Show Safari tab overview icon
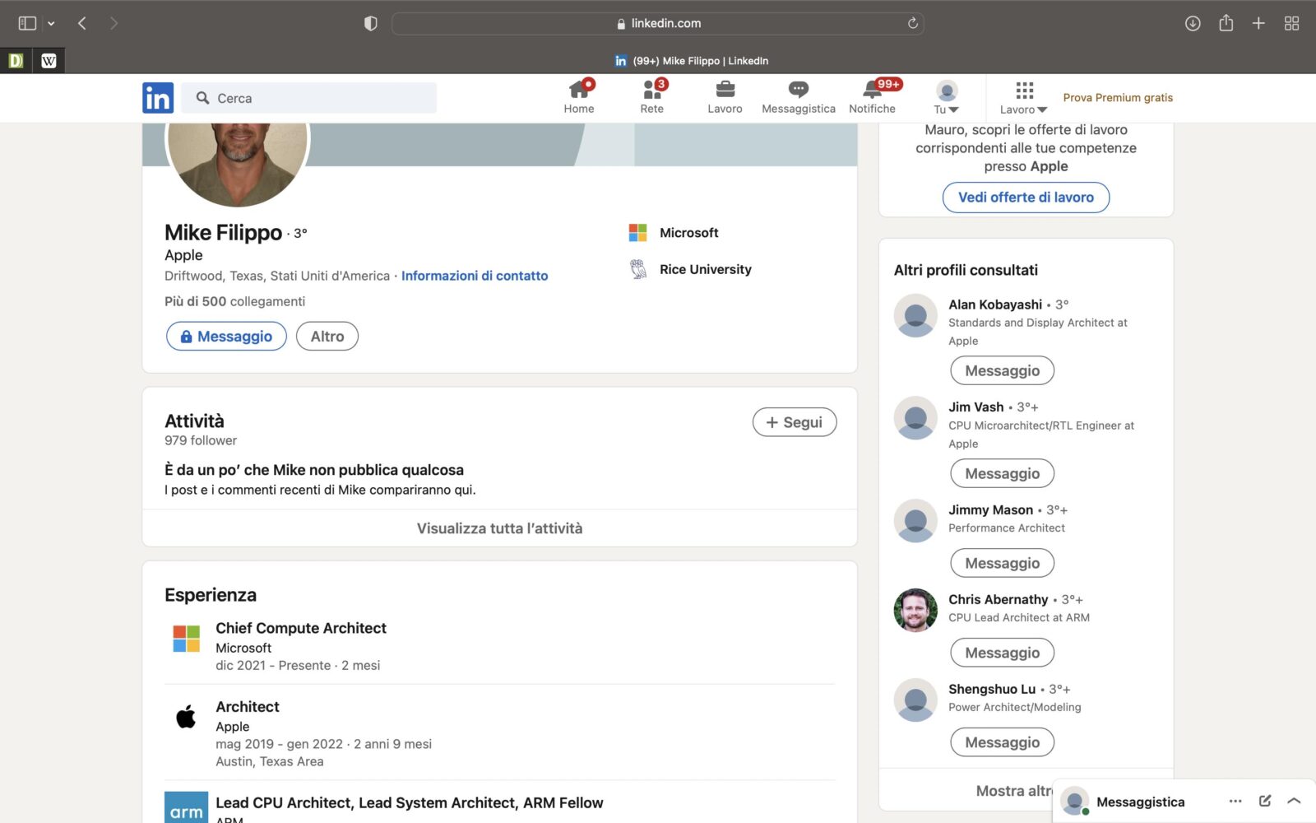Viewport: 1316px width, 823px height. [1292, 23]
